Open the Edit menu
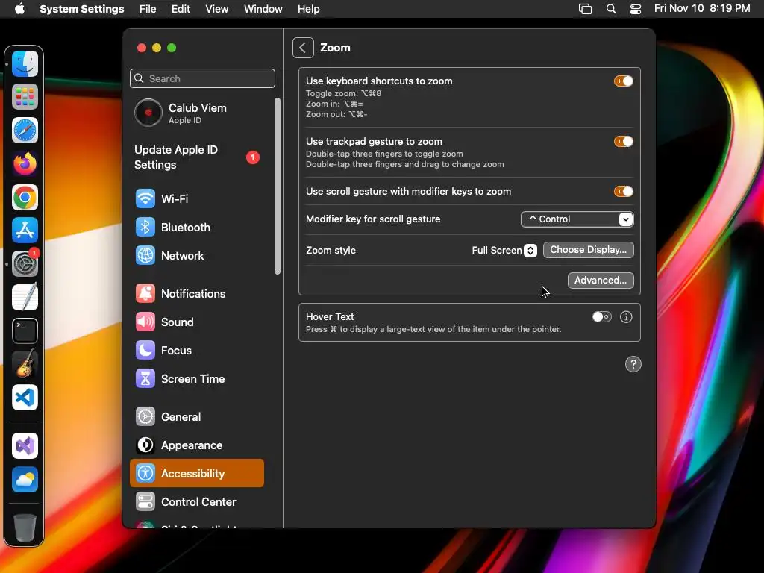The height and width of the screenshot is (573, 764). (x=181, y=9)
